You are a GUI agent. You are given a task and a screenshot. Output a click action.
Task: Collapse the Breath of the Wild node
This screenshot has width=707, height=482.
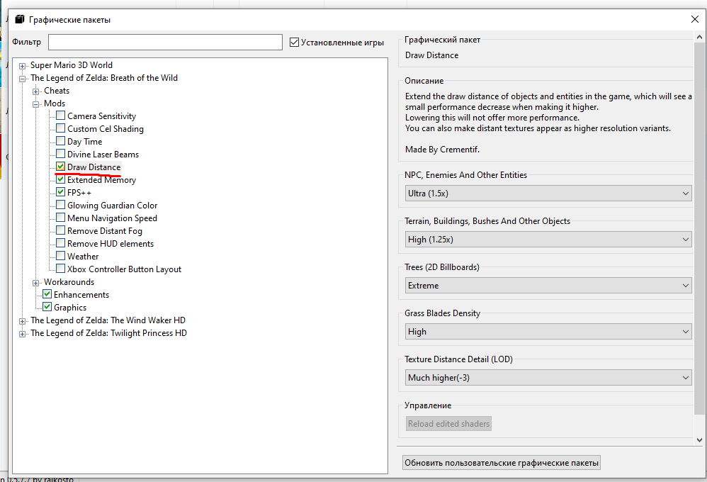tap(22, 79)
